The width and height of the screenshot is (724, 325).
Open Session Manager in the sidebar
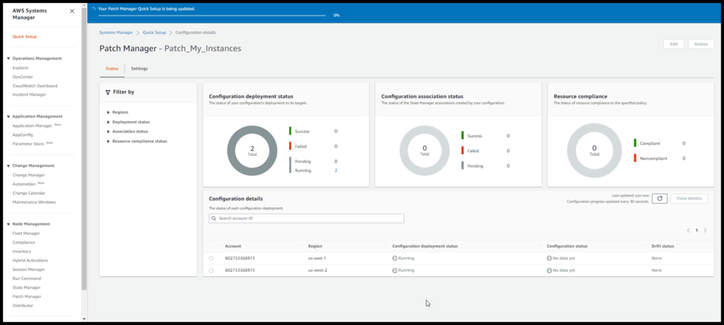[29, 269]
